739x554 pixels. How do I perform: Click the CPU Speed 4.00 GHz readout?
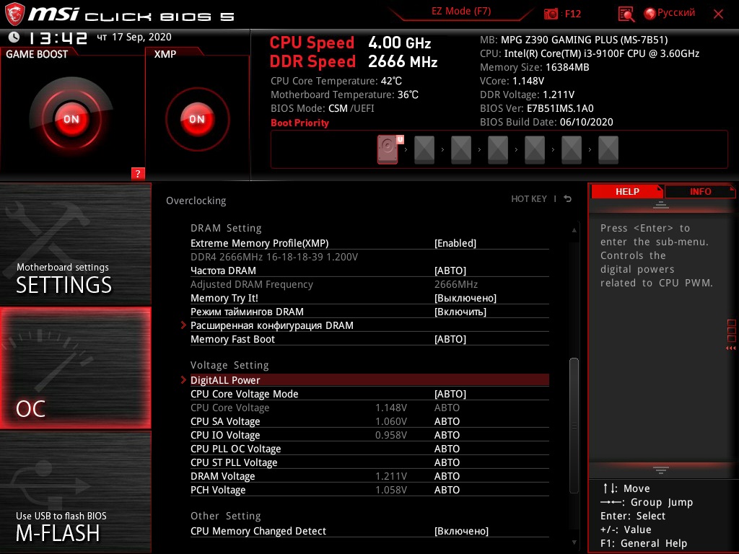(350, 43)
